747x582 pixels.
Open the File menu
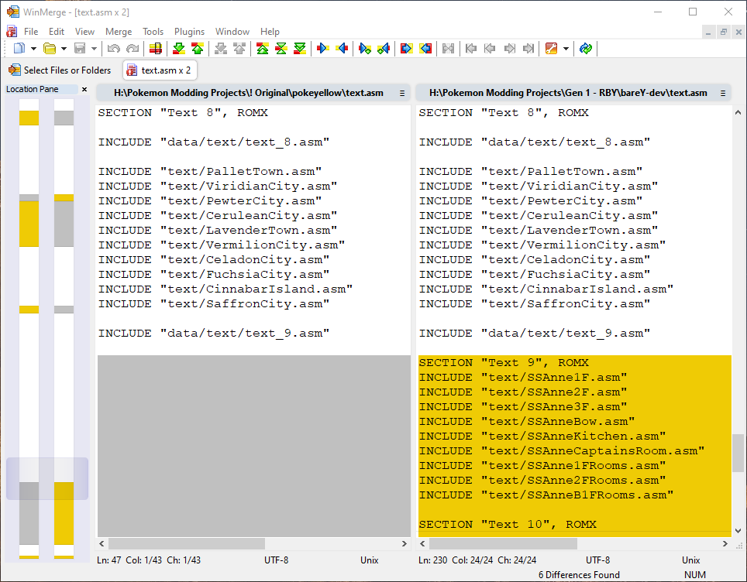click(31, 32)
